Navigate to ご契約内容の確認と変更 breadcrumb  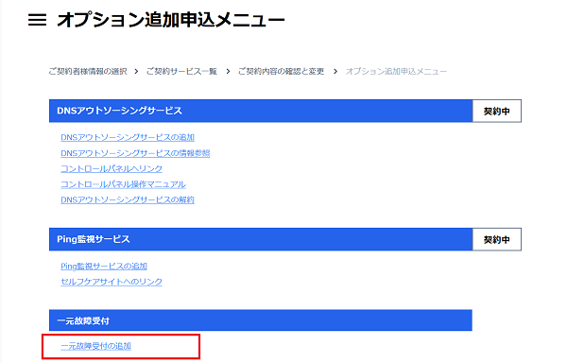[281, 71]
